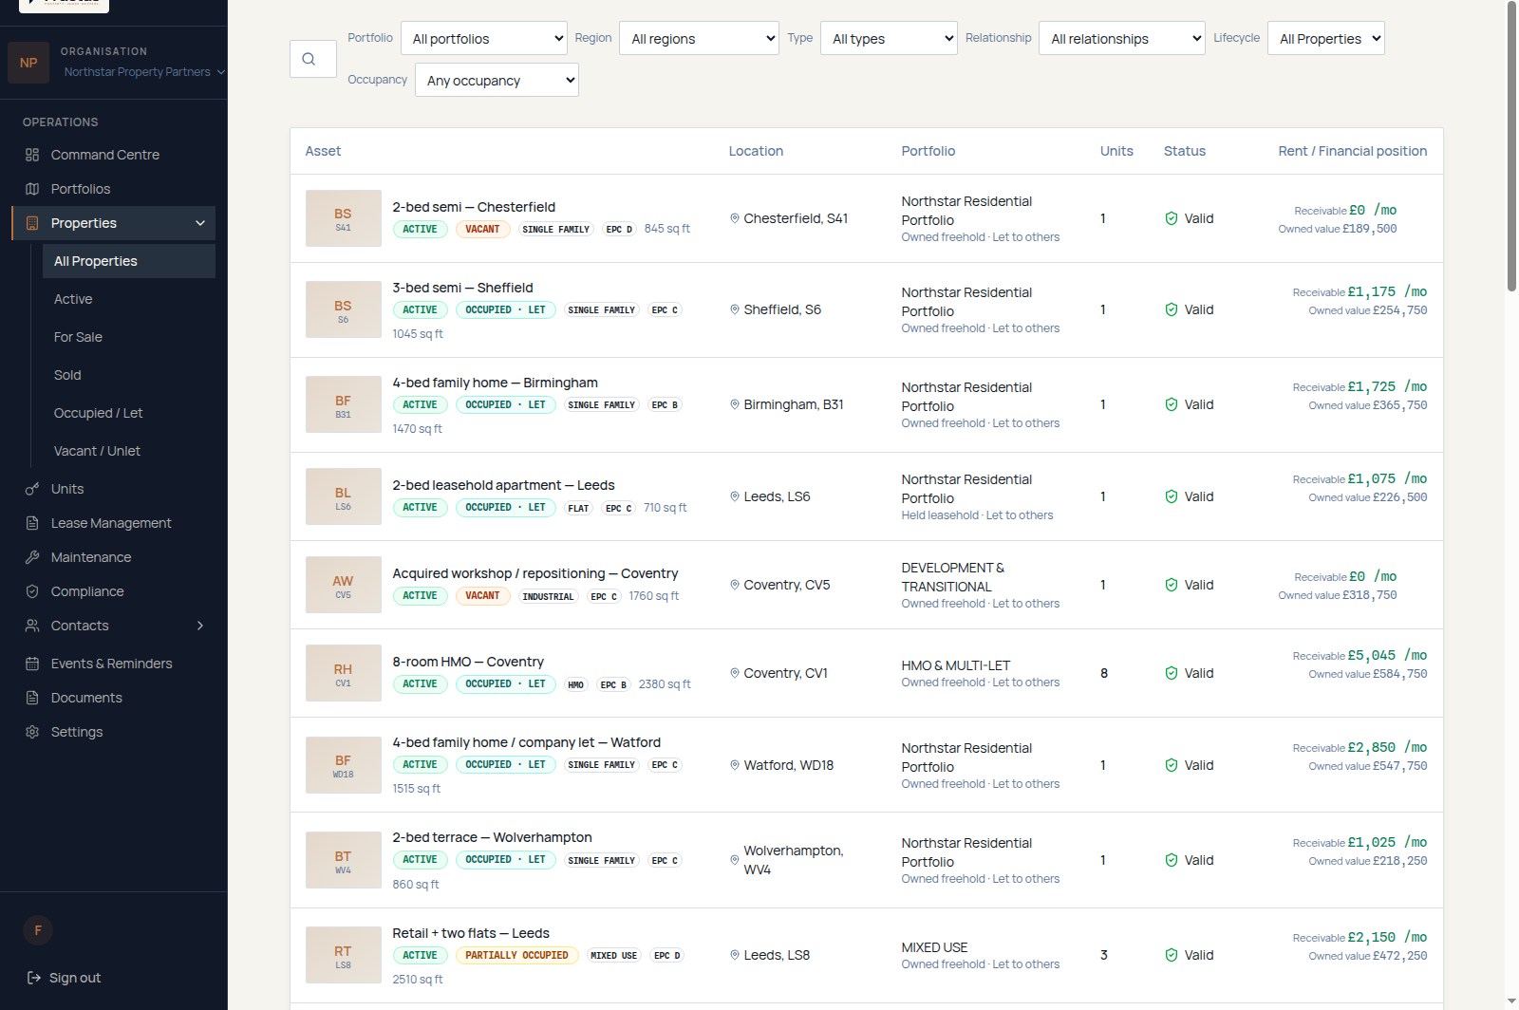Click the RH CV1 property thumbnail

343,673
